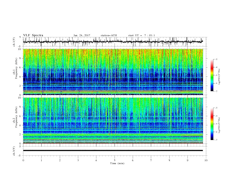
Task: Click the date 'Jan. 24, 2017'
Action: (82, 35)
